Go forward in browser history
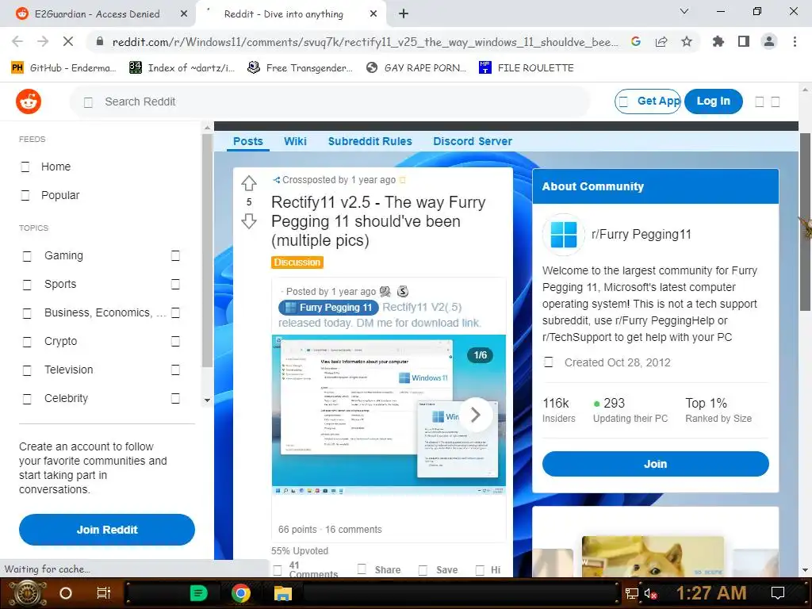The height and width of the screenshot is (609, 812). pyautogui.click(x=43, y=41)
